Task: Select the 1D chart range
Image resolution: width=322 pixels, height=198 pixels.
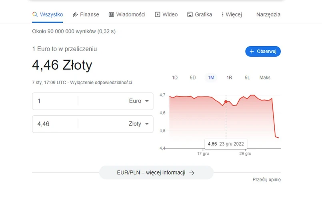Action: 174,77
